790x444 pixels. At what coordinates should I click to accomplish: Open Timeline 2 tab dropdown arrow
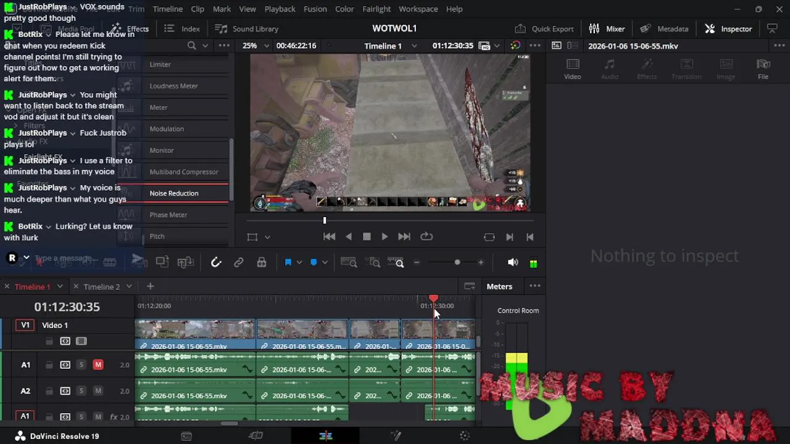[129, 286]
